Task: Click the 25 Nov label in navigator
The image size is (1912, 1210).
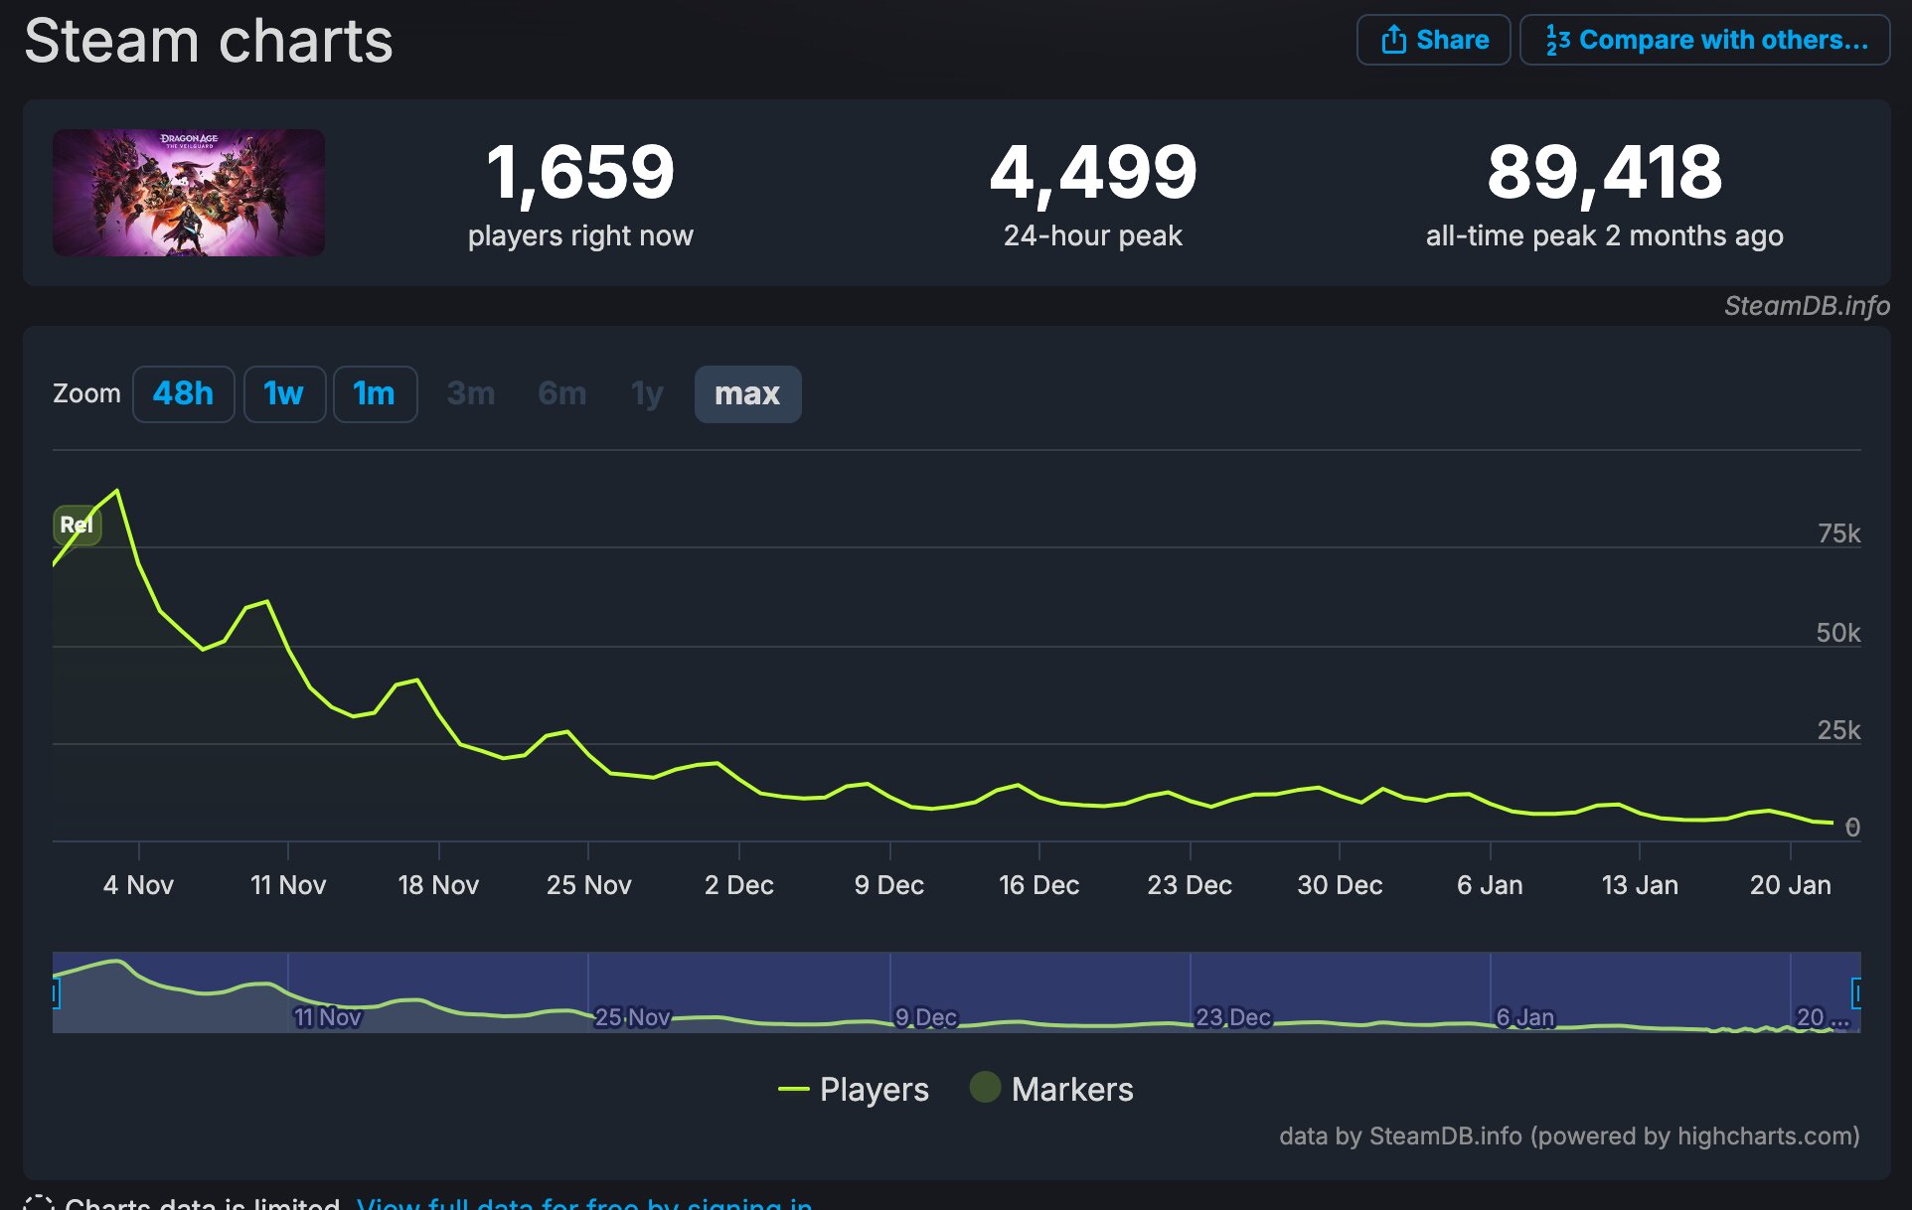Action: 632,1017
